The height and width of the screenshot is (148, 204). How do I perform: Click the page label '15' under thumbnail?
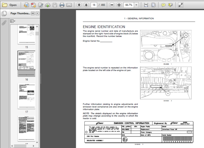(x=27, y=47)
